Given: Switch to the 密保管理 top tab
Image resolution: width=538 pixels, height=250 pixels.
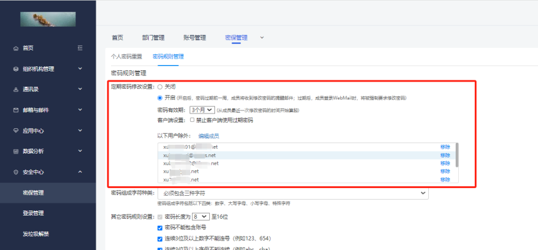Looking at the screenshot, I should 236,38.
